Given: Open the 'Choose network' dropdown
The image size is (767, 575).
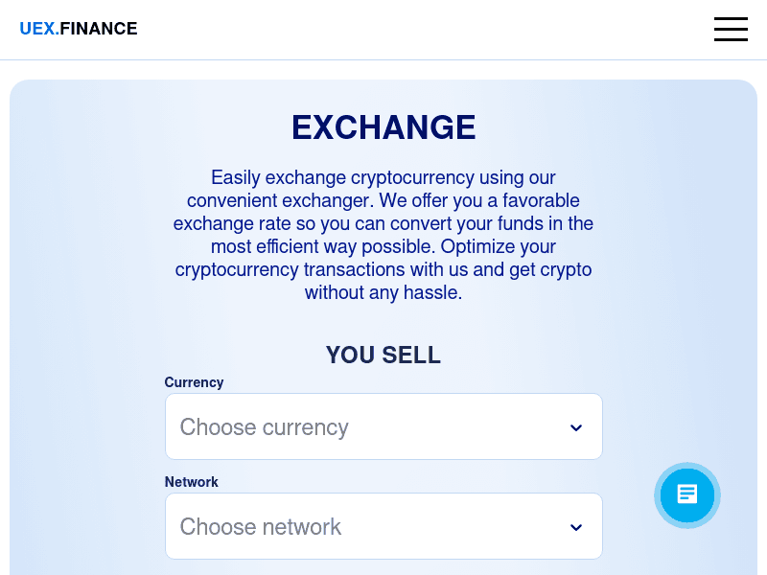Looking at the screenshot, I should coord(383,526).
